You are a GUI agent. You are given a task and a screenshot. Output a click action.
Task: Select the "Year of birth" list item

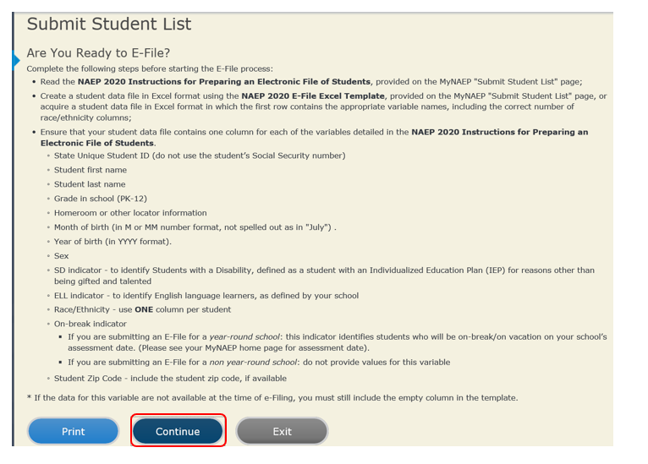click(113, 242)
